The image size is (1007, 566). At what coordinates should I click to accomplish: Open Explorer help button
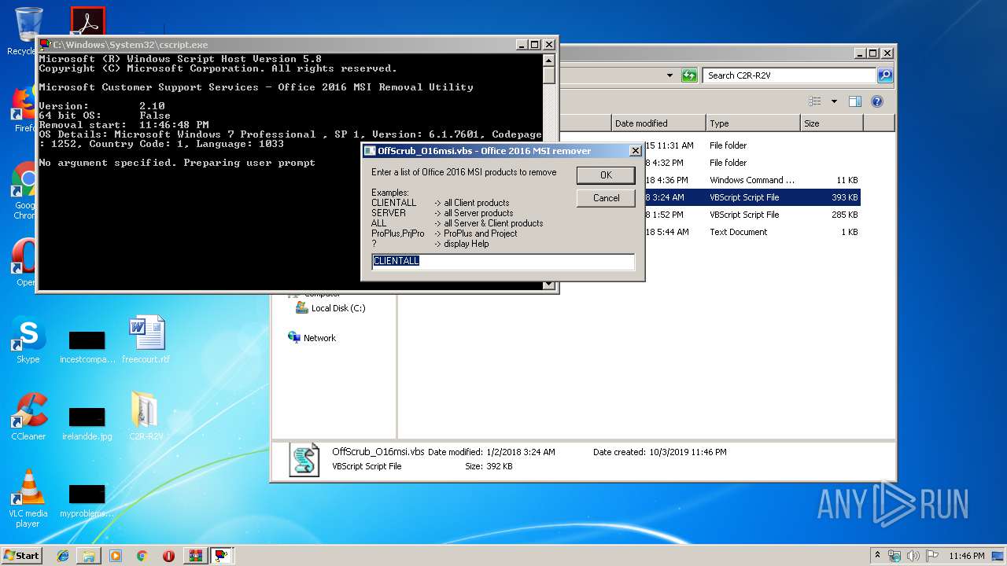tap(877, 101)
